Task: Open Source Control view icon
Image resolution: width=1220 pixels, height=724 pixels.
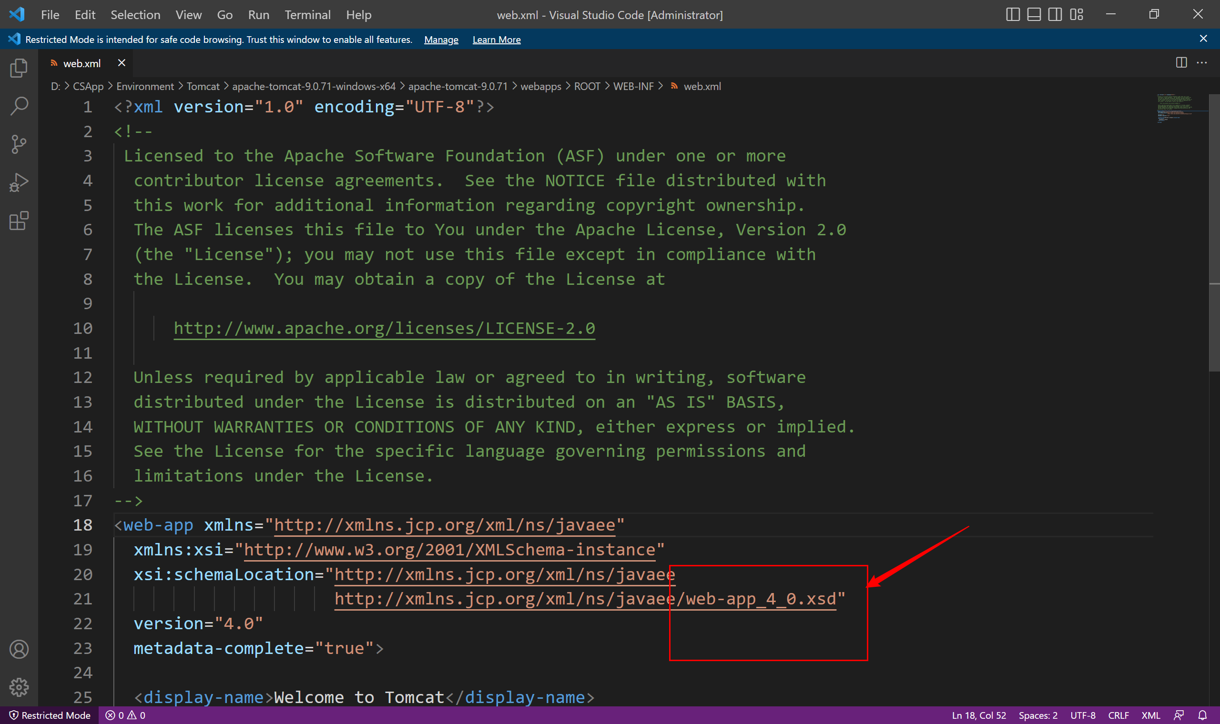Action: point(19,144)
